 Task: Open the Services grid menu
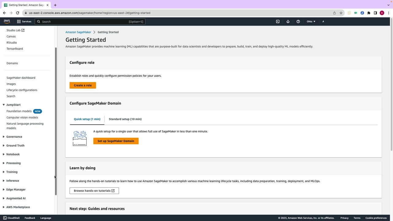point(24,21)
